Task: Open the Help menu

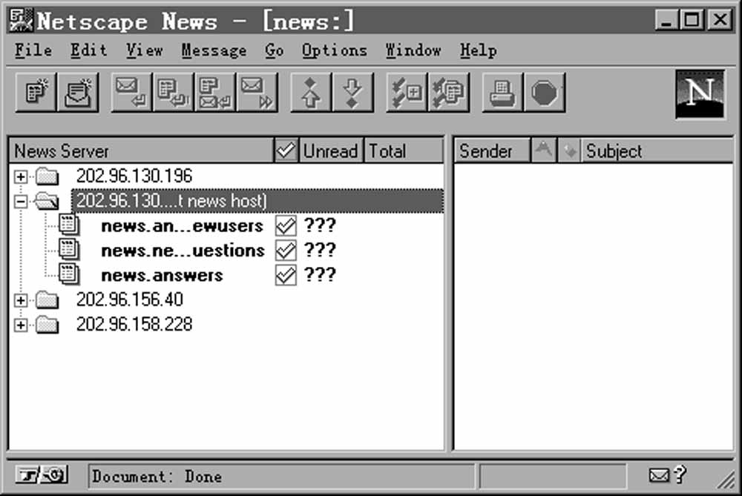Action: [x=479, y=50]
